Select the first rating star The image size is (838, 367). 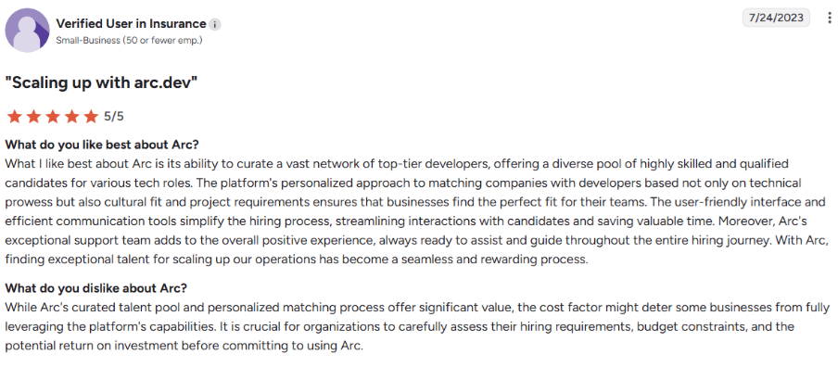[x=14, y=116]
